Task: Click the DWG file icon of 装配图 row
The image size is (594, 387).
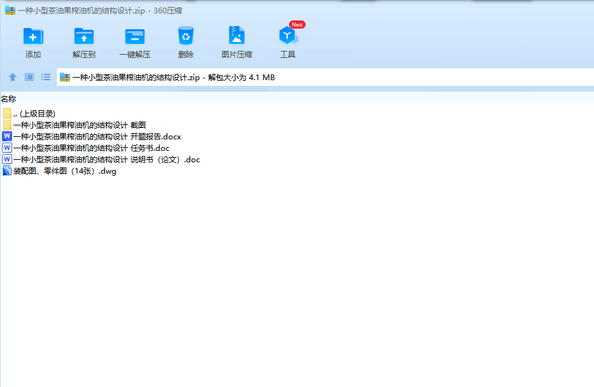Action: pyautogui.click(x=7, y=171)
